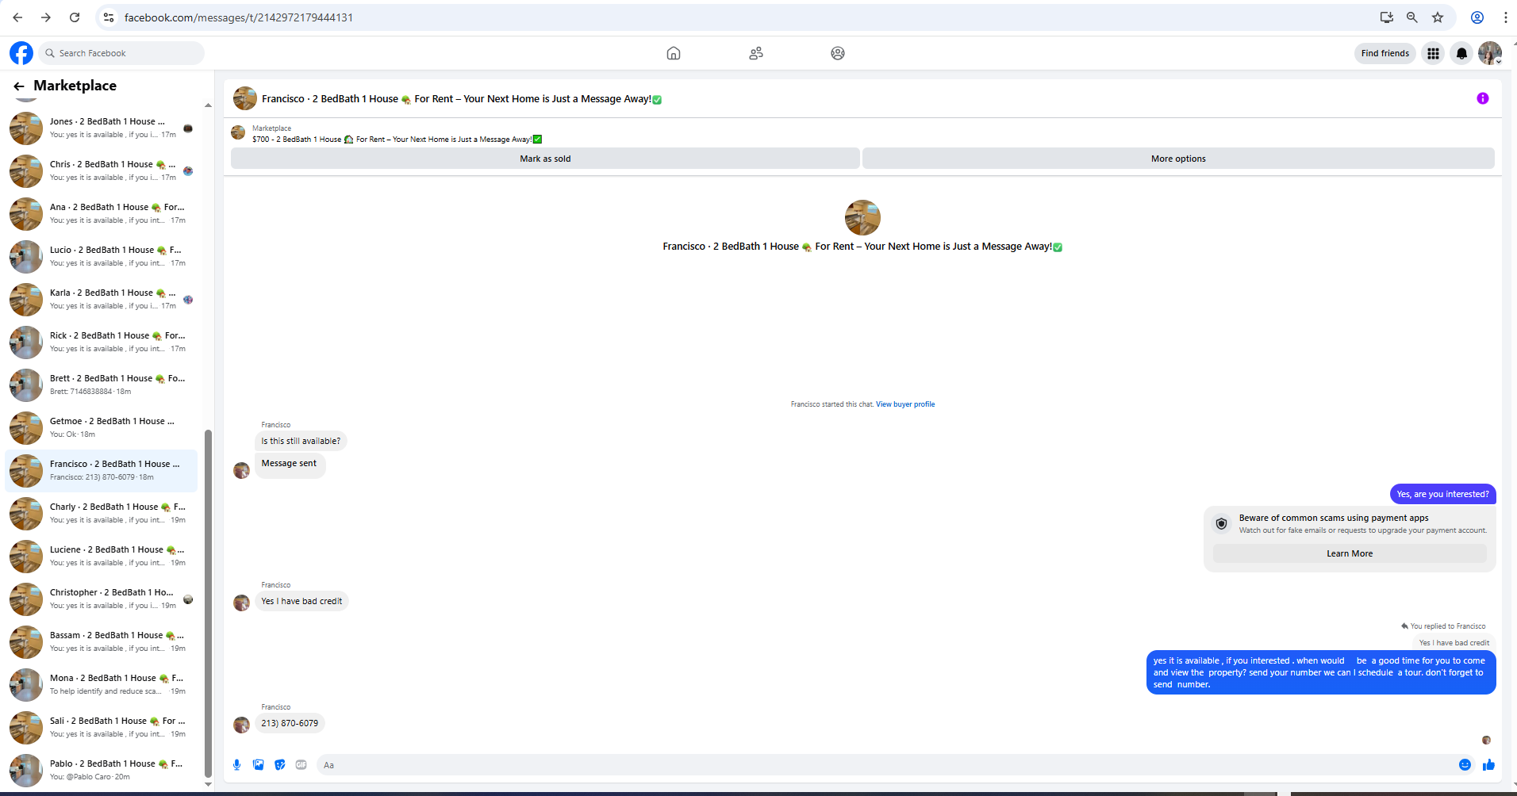Screen dimensions: 1517x796
Task: Click the 'Message sent' bubble
Action: (x=289, y=464)
